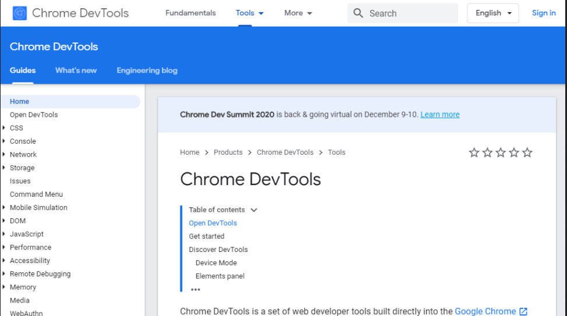
Task: Show more table of contents entries via ellipsis
Action: [195, 289]
